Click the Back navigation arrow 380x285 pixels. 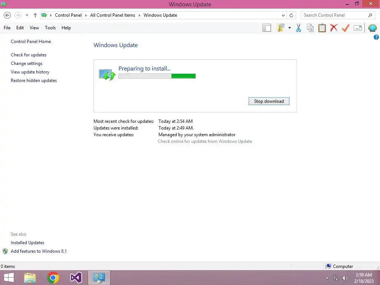coord(7,15)
